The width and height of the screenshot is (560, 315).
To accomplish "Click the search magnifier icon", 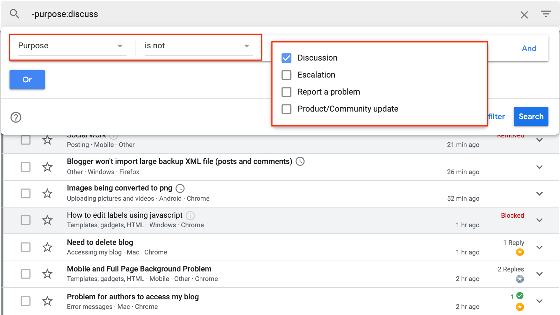I will coord(14,14).
